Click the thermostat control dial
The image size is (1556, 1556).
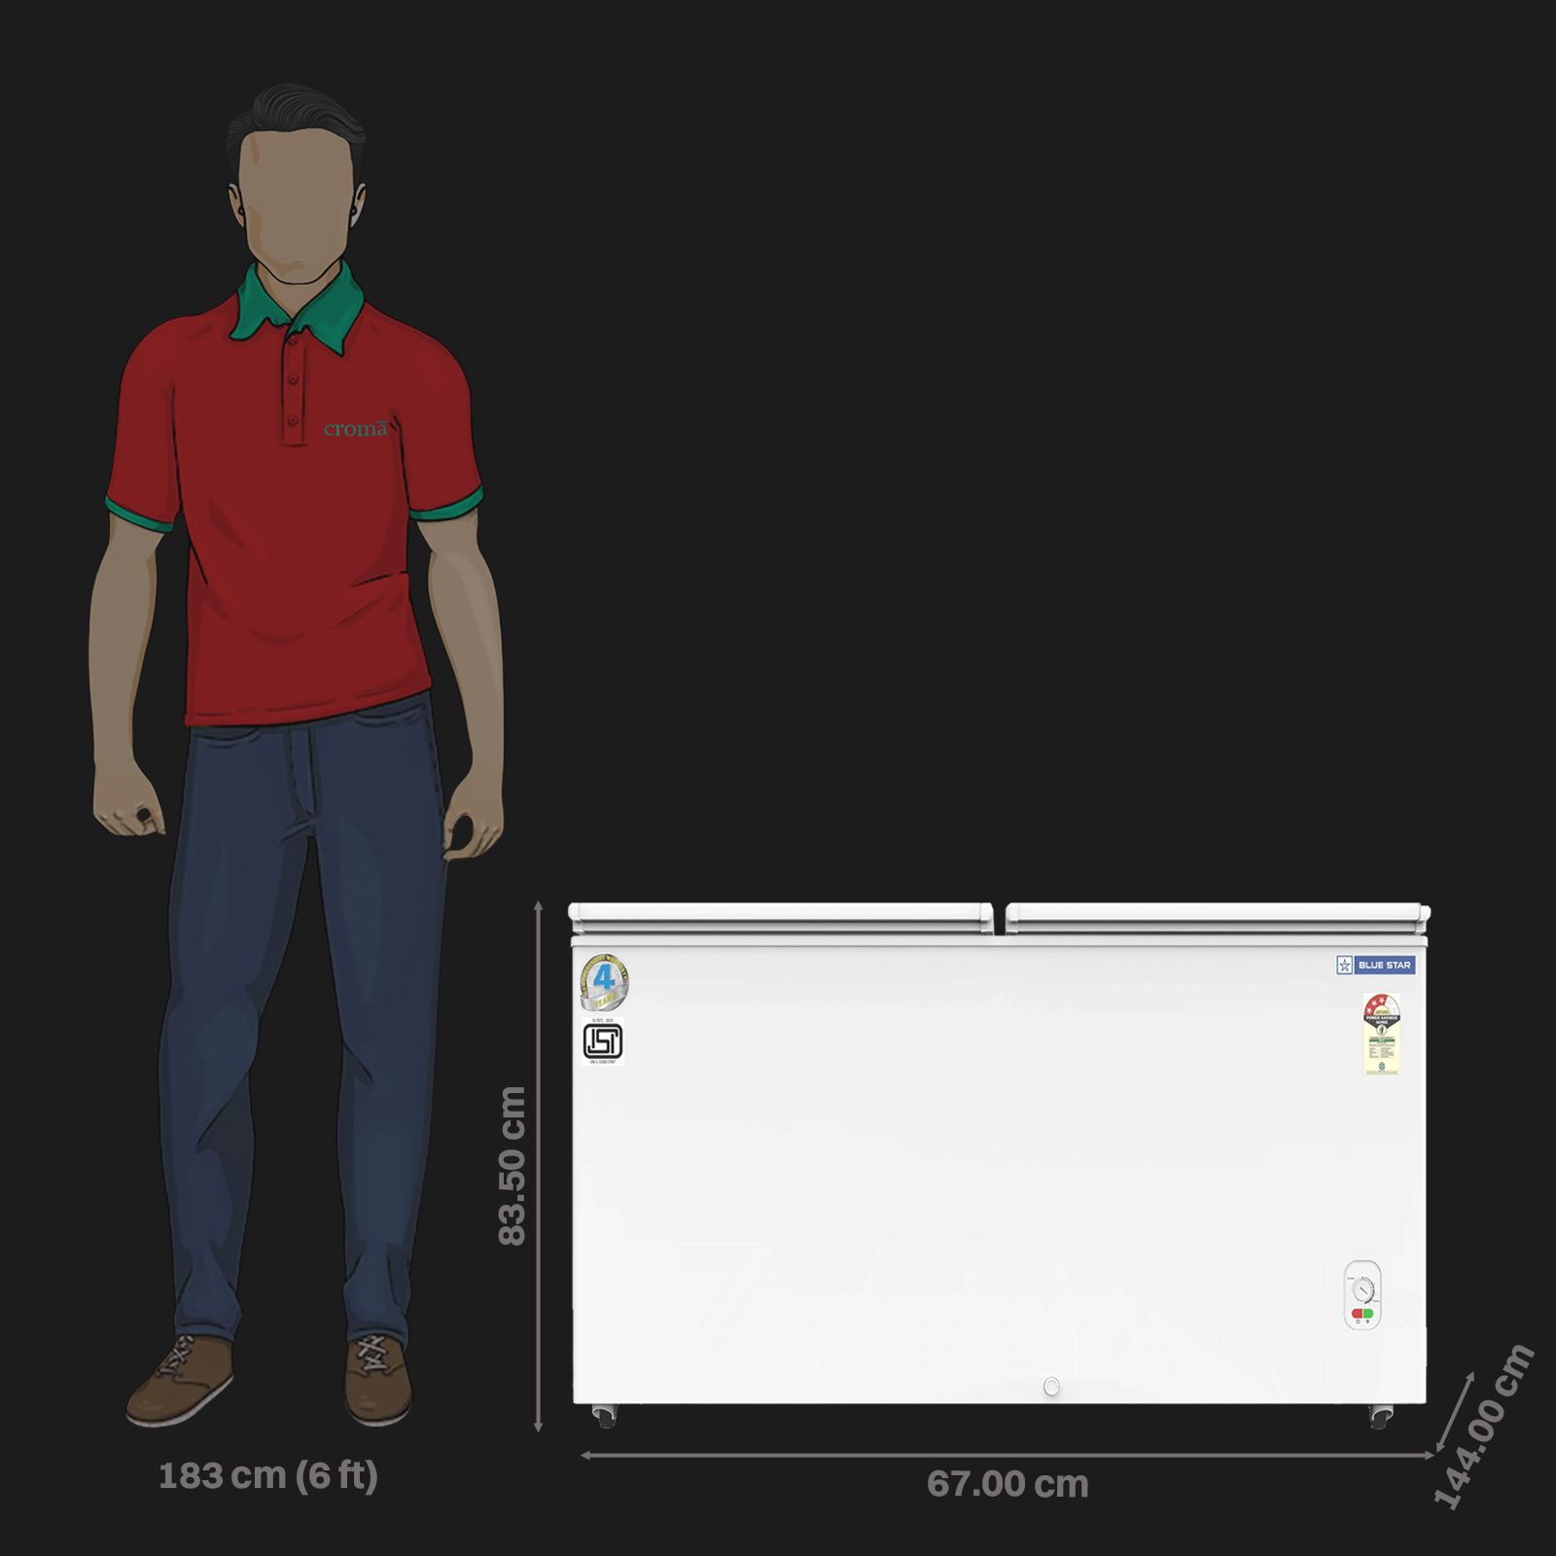tap(1362, 1290)
